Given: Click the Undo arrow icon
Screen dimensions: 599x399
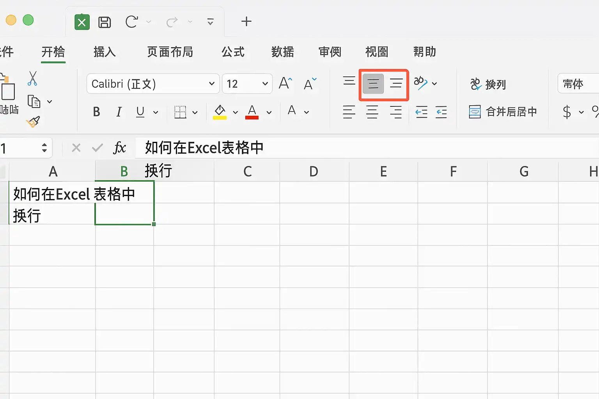Looking at the screenshot, I should point(131,22).
